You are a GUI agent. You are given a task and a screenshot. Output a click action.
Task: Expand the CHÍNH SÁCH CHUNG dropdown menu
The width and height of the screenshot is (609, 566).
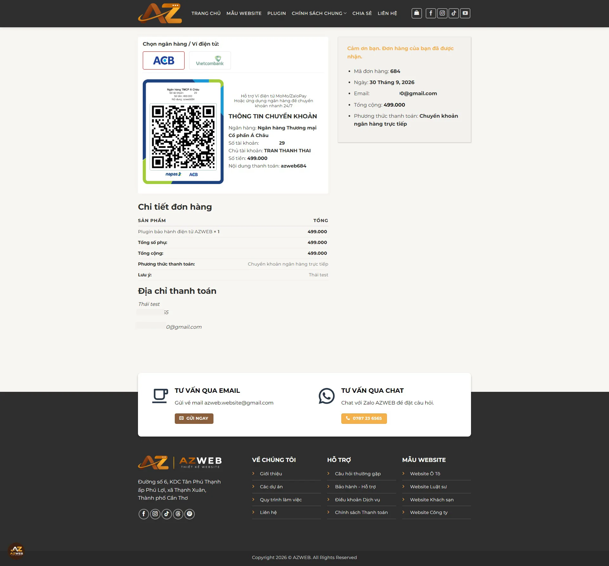point(319,13)
